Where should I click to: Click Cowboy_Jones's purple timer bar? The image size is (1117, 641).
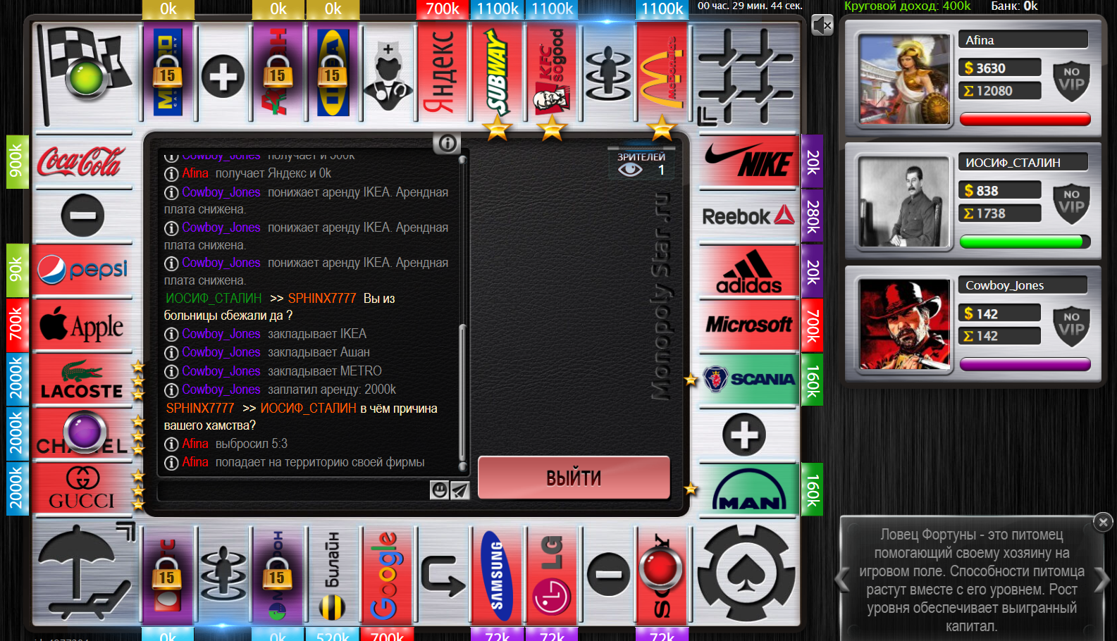click(x=1025, y=364)
